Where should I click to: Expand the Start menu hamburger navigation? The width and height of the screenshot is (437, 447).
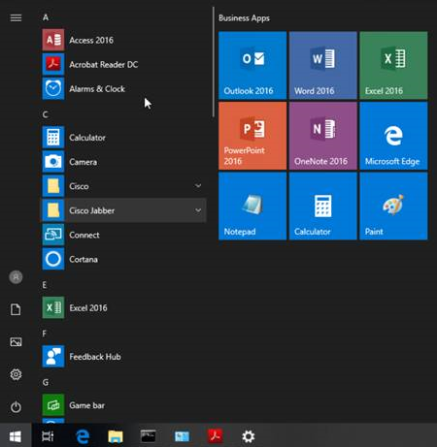pyautogui.click(x=16, y=17)
